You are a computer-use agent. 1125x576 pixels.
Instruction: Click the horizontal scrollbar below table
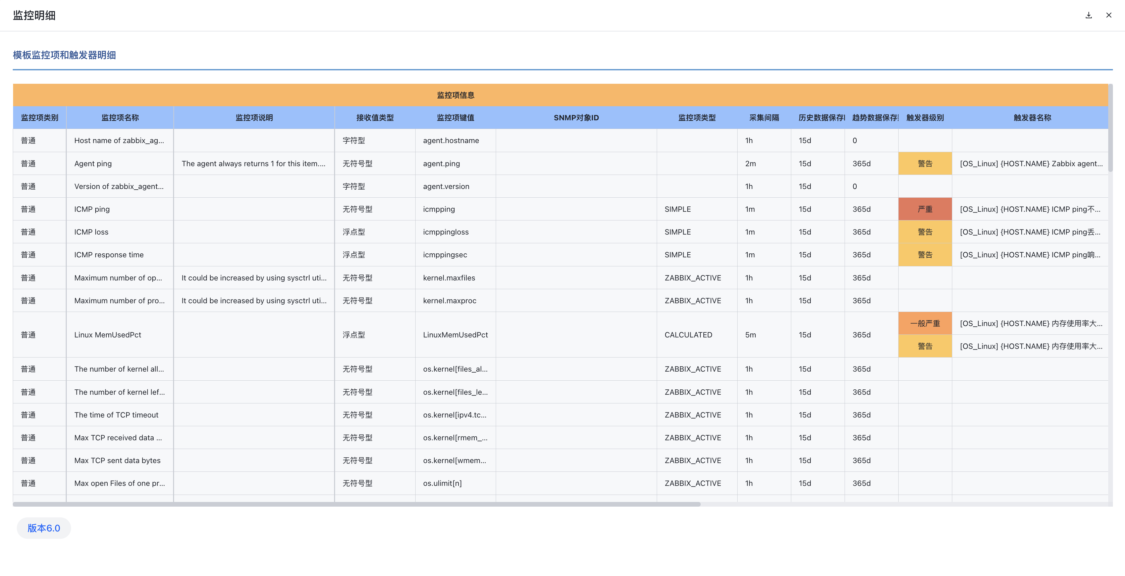point(356,504)
